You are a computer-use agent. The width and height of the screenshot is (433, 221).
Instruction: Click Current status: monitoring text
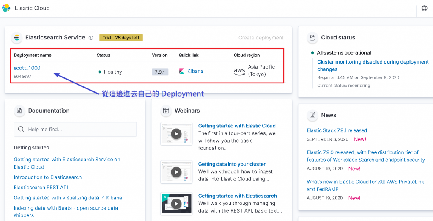[344, 86]
